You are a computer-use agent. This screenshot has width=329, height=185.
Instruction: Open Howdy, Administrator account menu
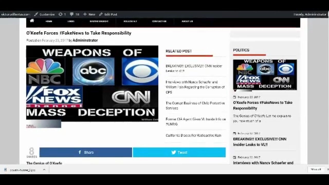tap(310, 14)
